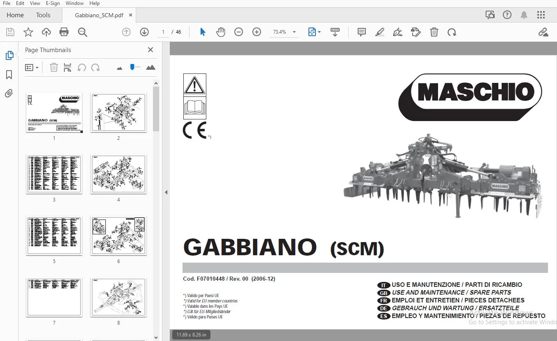Open the help question mark icon
Screen dimensions: 557x341
click(x=507, y=15)
